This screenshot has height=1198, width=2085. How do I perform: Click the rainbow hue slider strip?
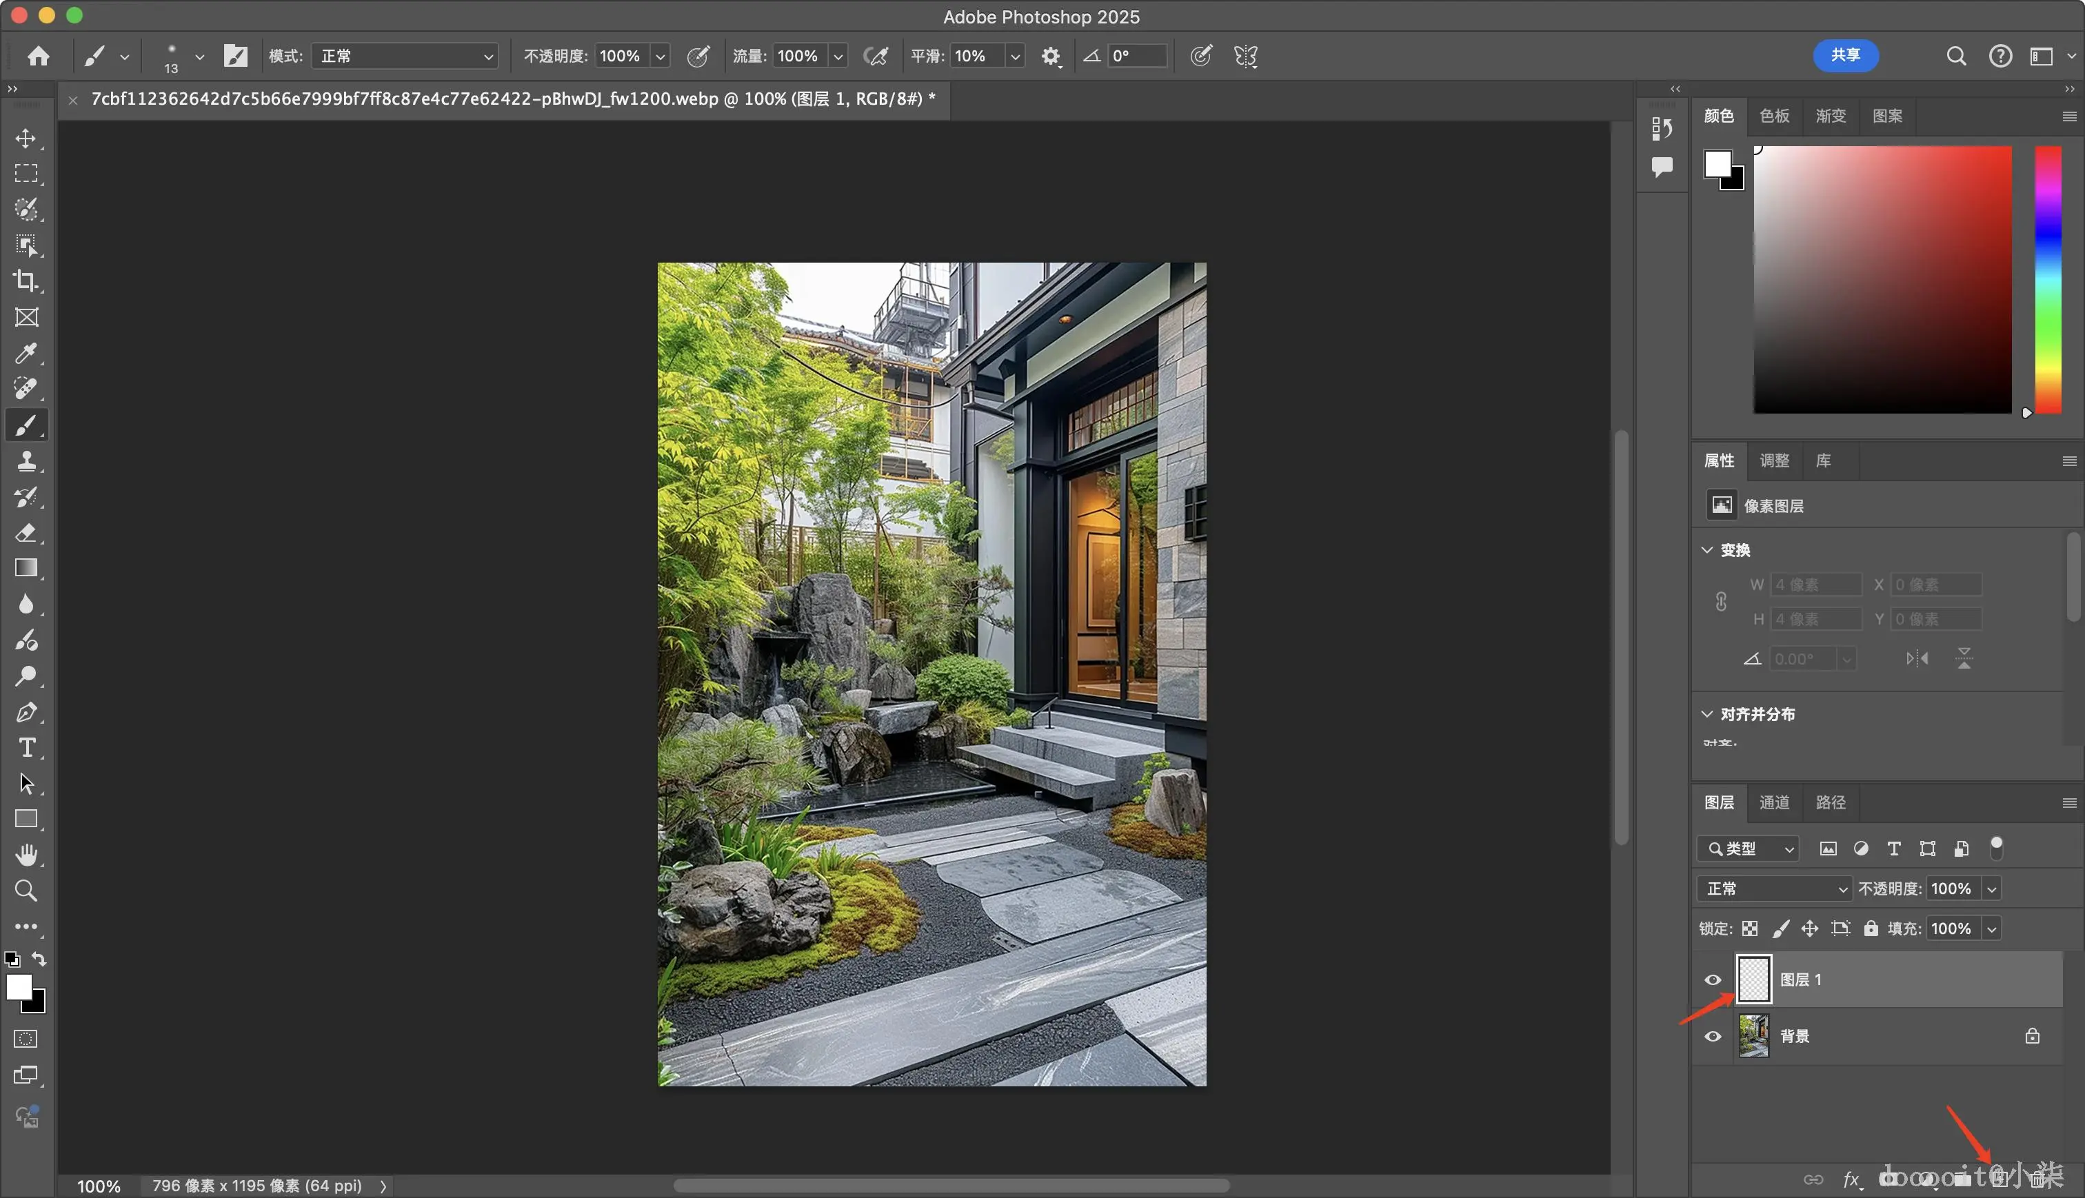point(2047,280)
